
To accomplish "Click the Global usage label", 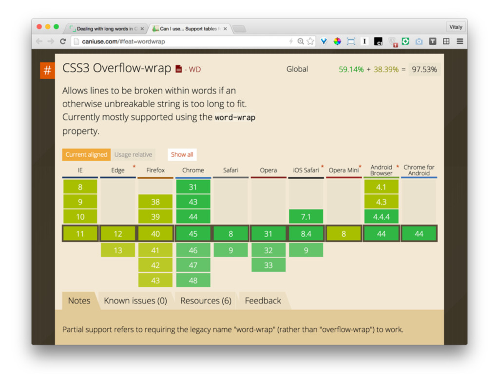I will 297,69.
